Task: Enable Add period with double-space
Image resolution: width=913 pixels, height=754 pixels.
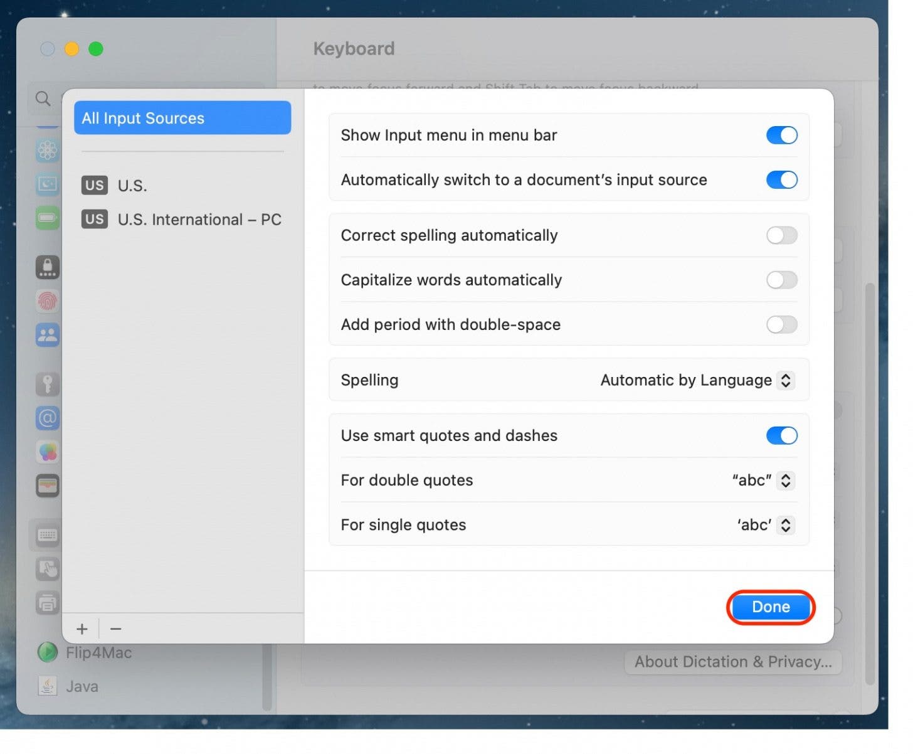Action: pos(781,324)
